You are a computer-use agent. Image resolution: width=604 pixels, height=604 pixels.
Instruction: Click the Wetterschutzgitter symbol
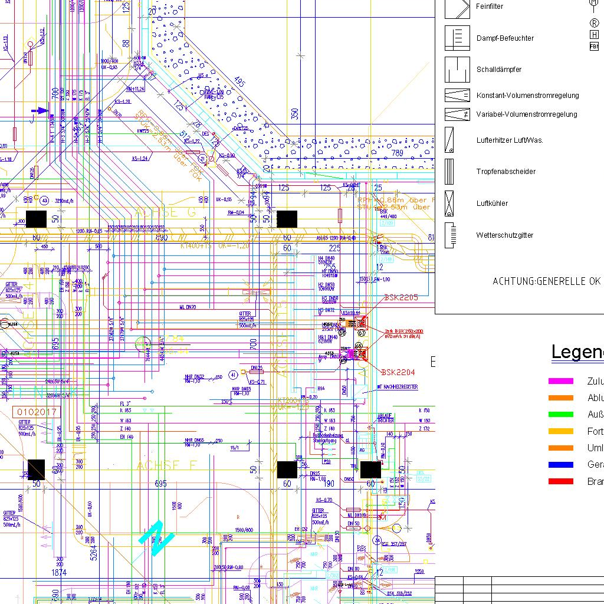coord(449,235)
